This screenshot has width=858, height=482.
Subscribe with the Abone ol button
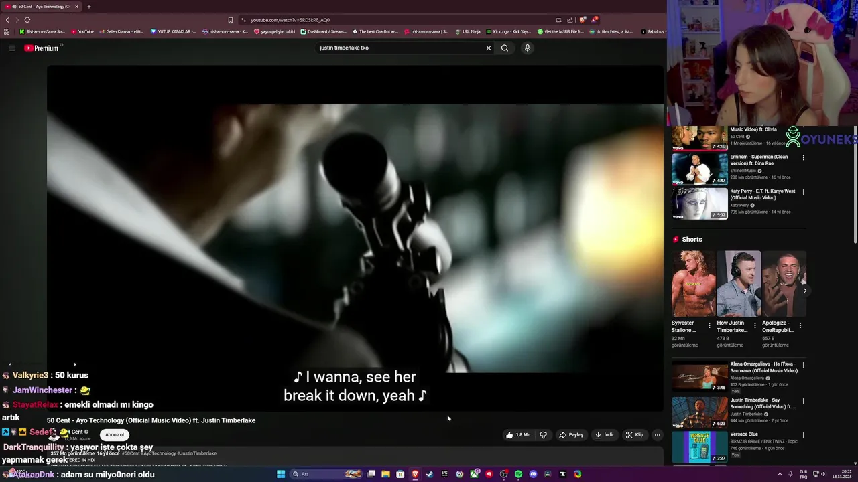tap(115, 435)
